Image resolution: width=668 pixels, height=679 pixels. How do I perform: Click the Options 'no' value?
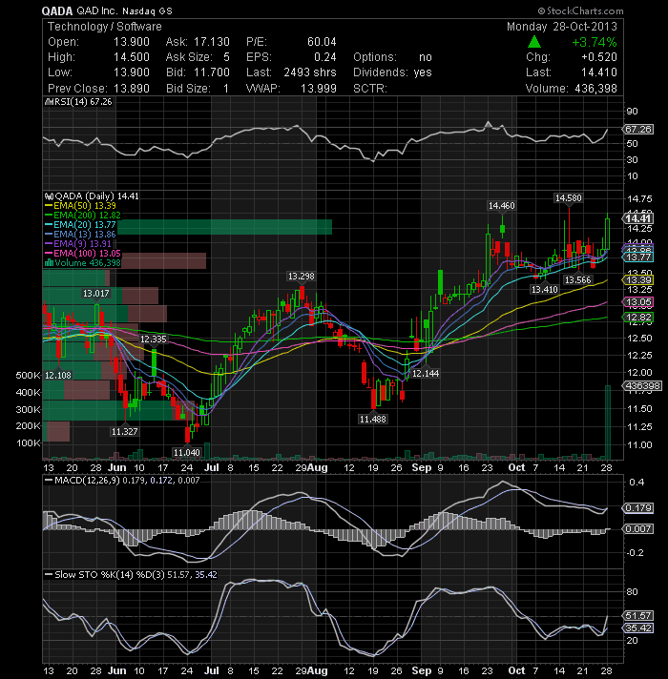point(426,57)
